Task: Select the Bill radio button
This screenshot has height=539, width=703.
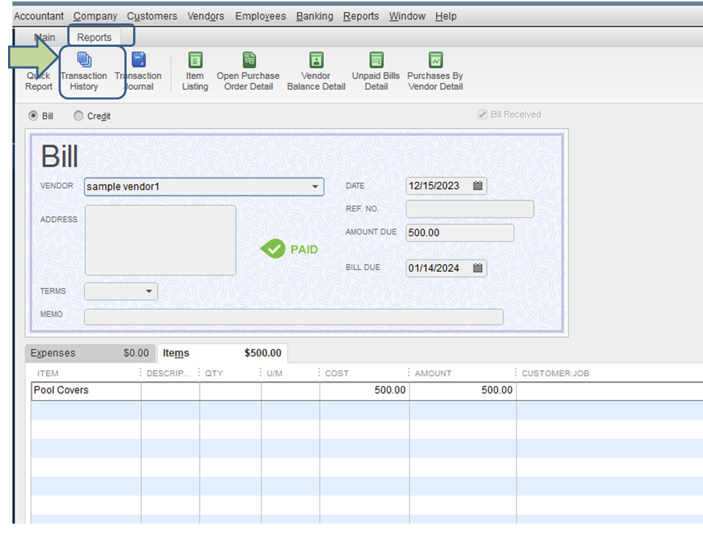Action: (33, 116)
